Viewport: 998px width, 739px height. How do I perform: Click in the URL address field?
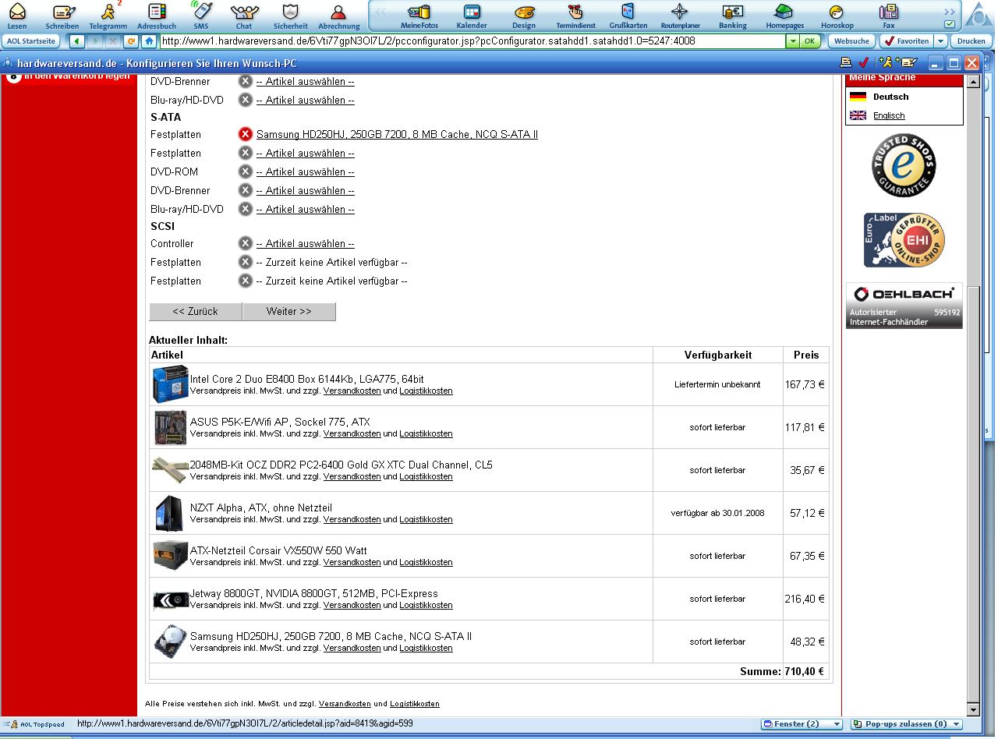(472, 41)
